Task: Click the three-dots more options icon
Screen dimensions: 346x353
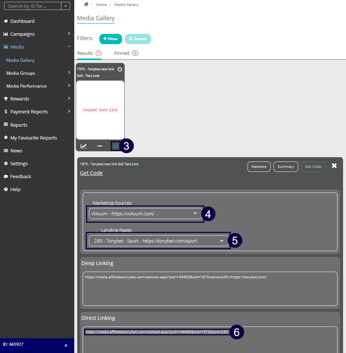Action: 100,146
